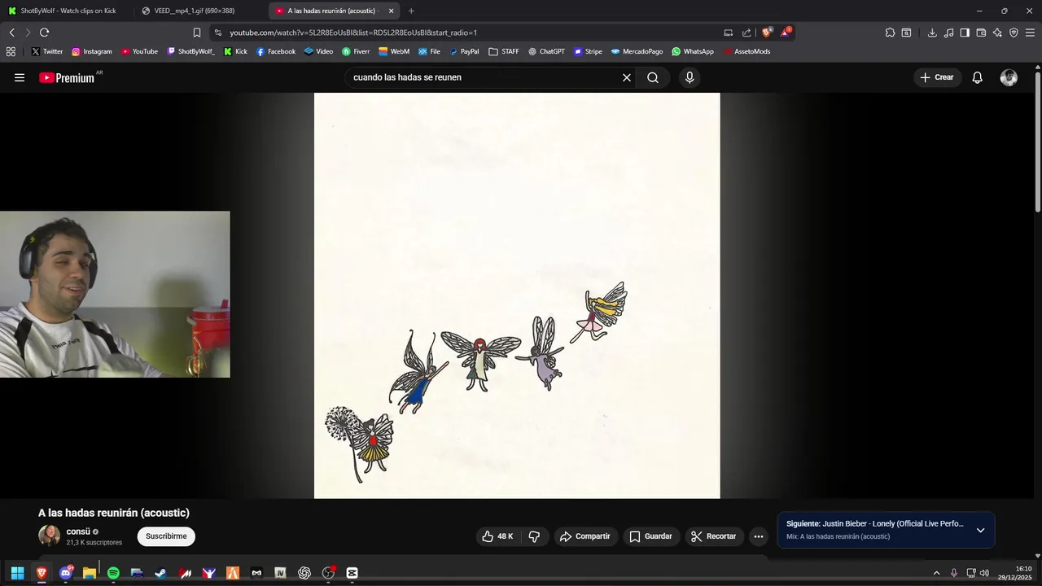Open Spotify from the taskbar
The width and height of the screenshot is (1042, 586).
click(113, 573)
